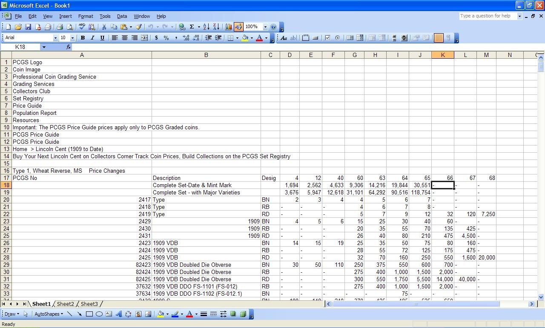This screenshot has height=328, width=545.
Task: Open the Name Box dropdown arrow
Action: 43,47
